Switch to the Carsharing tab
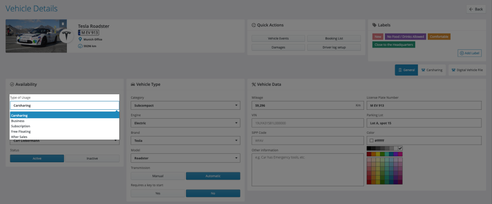This screenshot has width=492, height=204. pyautogui.click(x=432, y=70)
